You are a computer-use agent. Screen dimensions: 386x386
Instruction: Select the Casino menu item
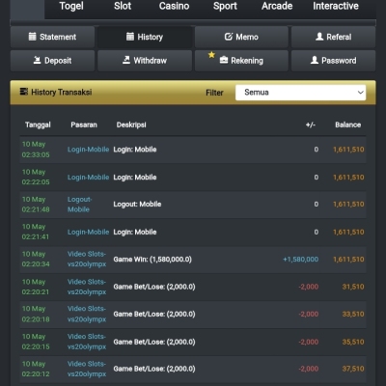[174, 6]
